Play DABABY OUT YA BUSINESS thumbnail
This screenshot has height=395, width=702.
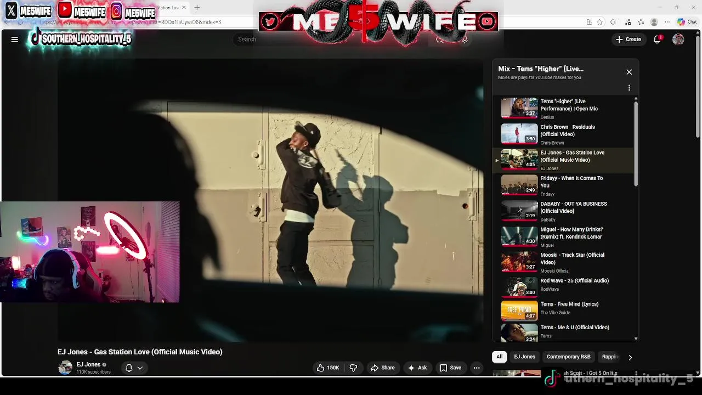(x=519, y=210)
